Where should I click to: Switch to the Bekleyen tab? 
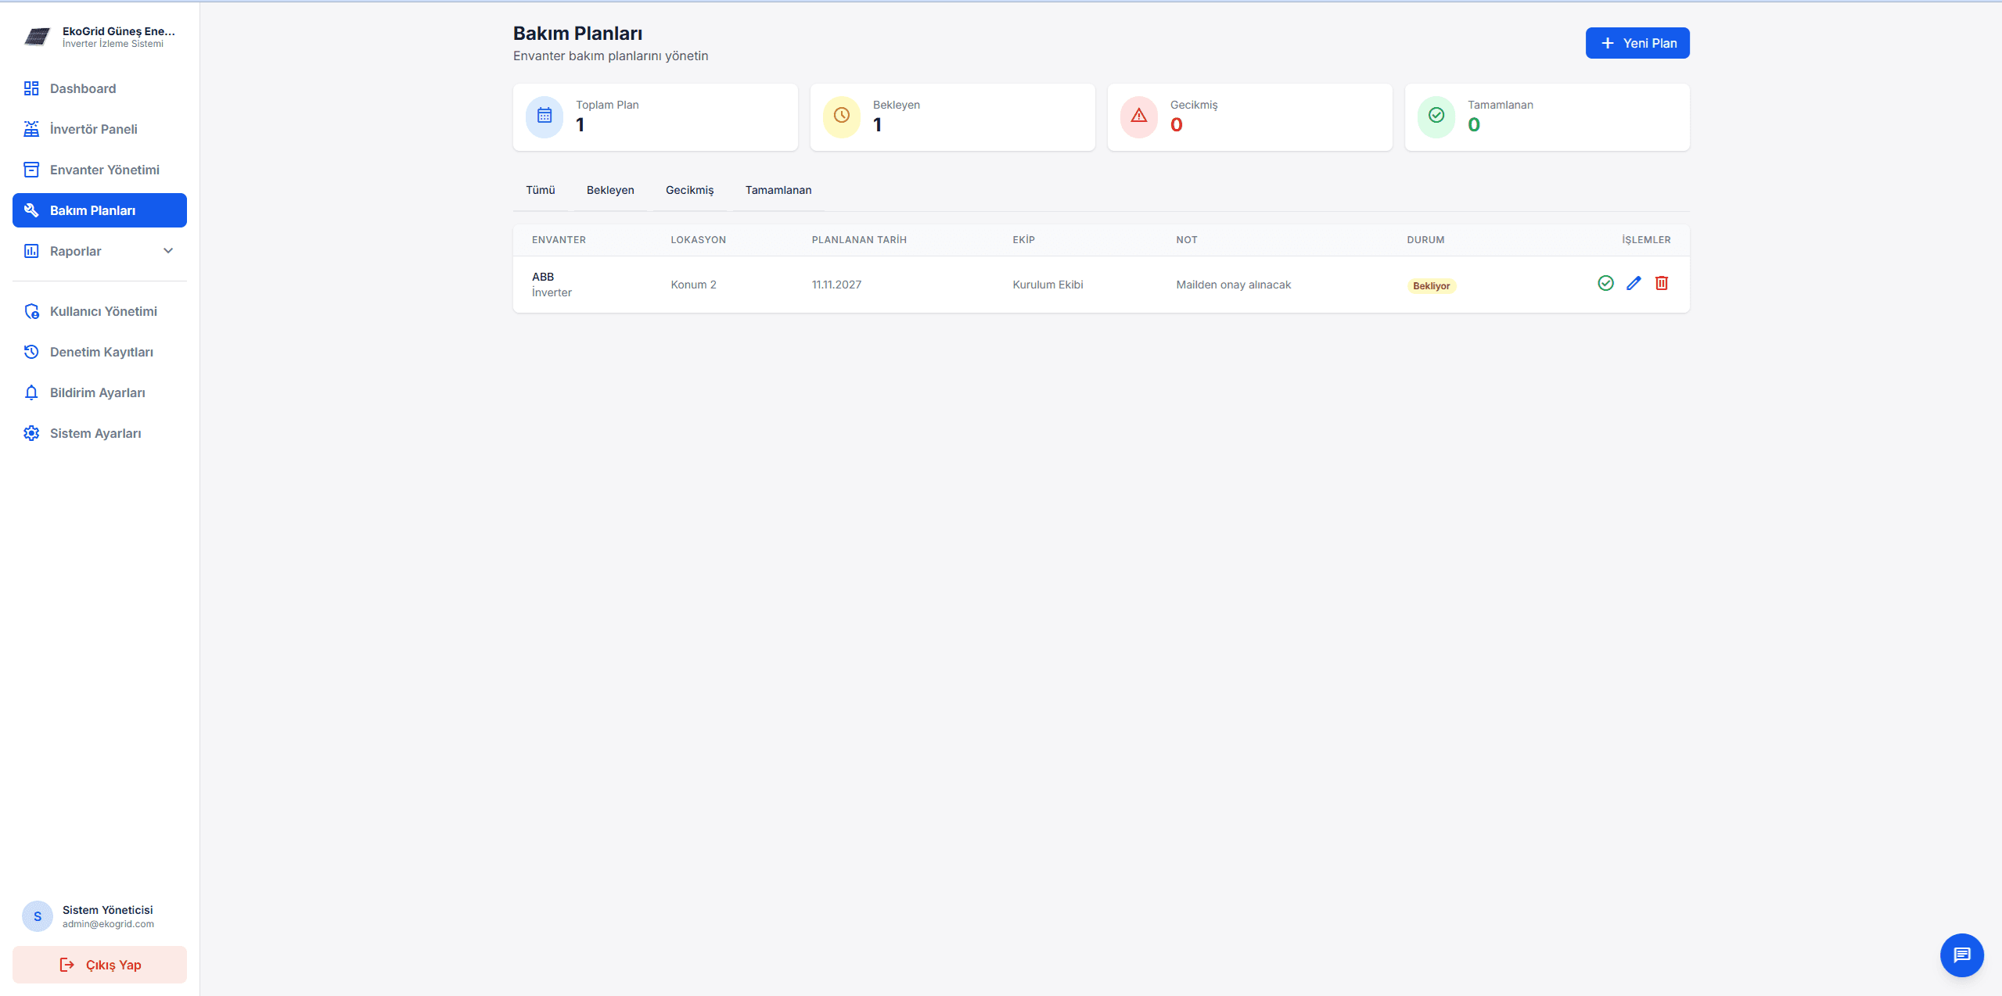point(610,190)
